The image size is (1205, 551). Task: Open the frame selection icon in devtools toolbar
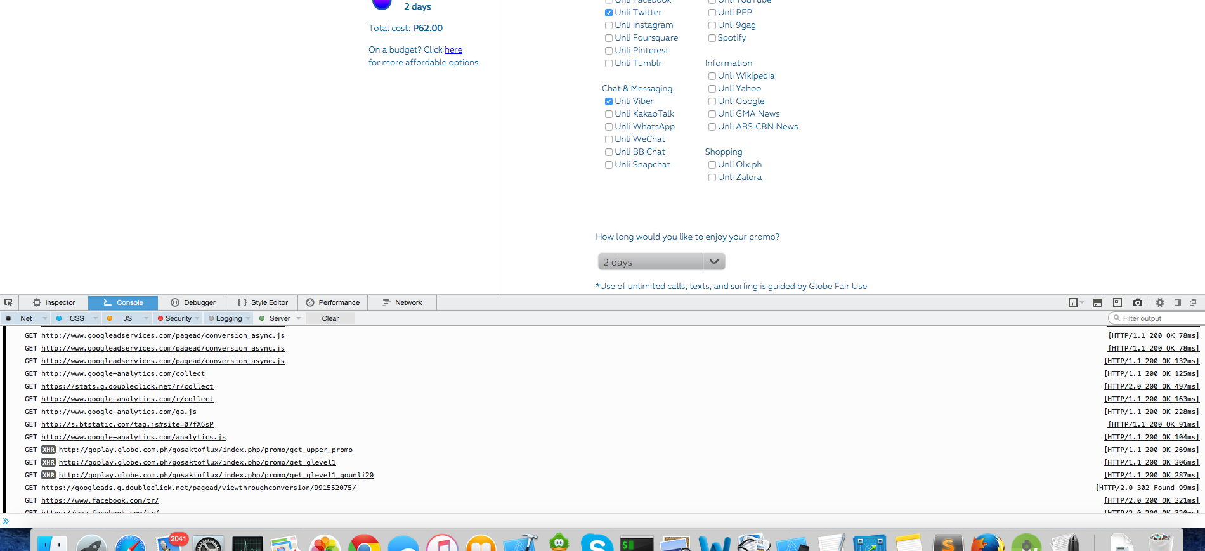coord(1073,302)
